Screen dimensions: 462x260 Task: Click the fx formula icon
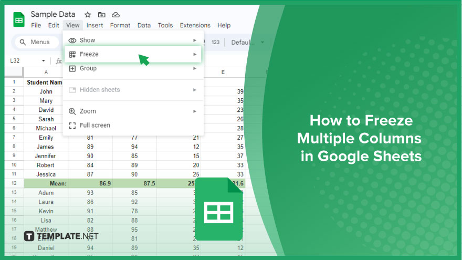point(59,61)
